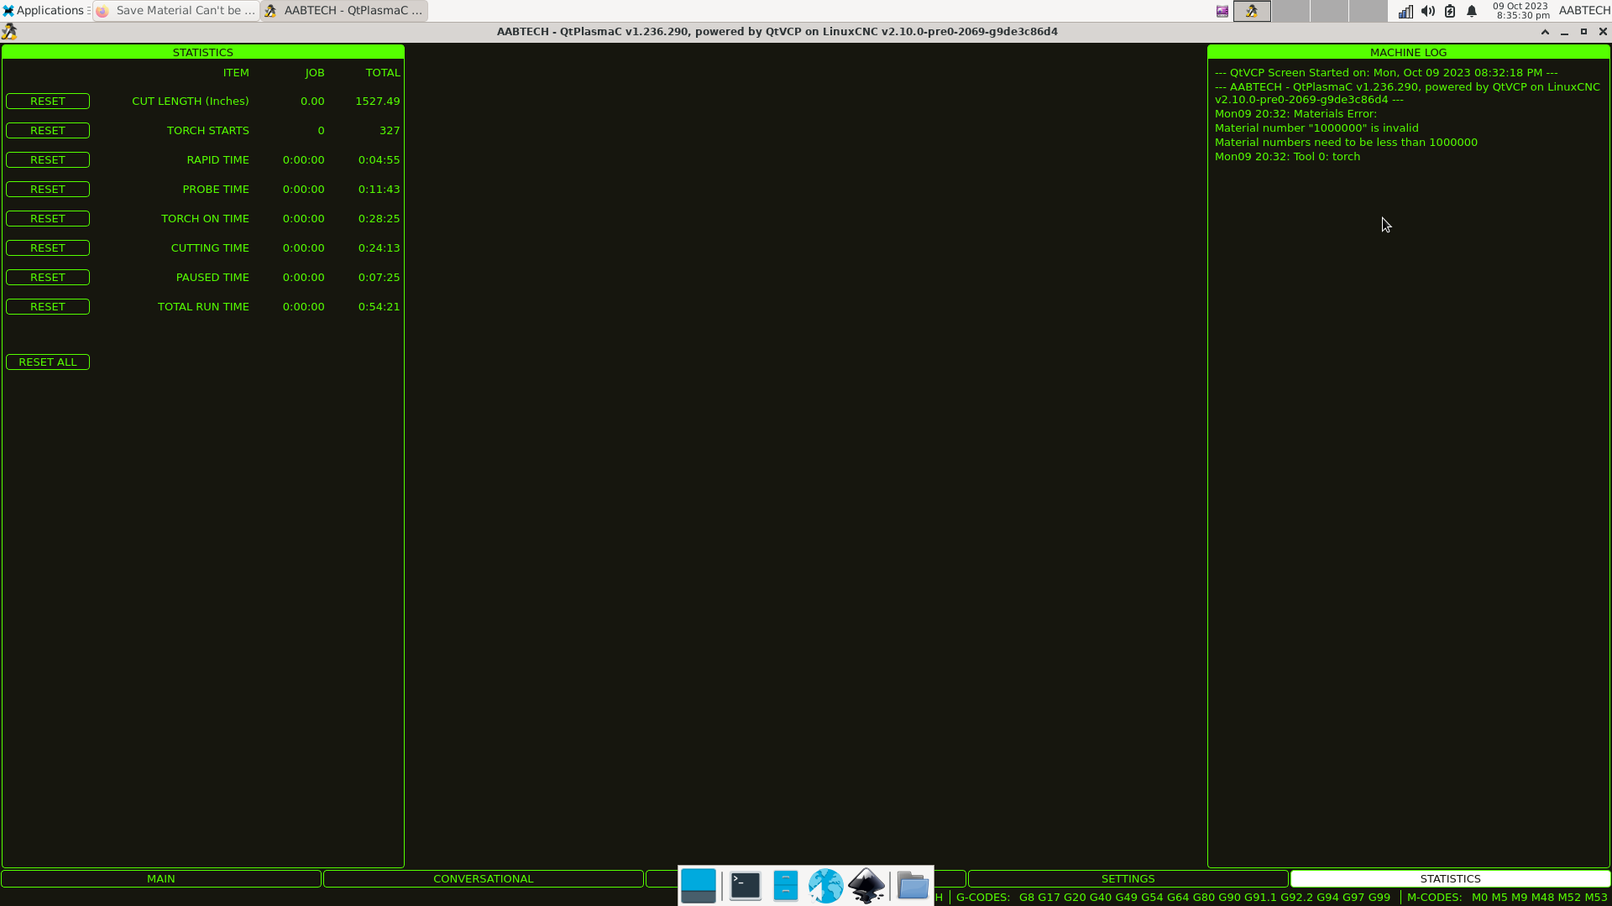Select the STATISTICS tab

click(x=1451, y=879)
